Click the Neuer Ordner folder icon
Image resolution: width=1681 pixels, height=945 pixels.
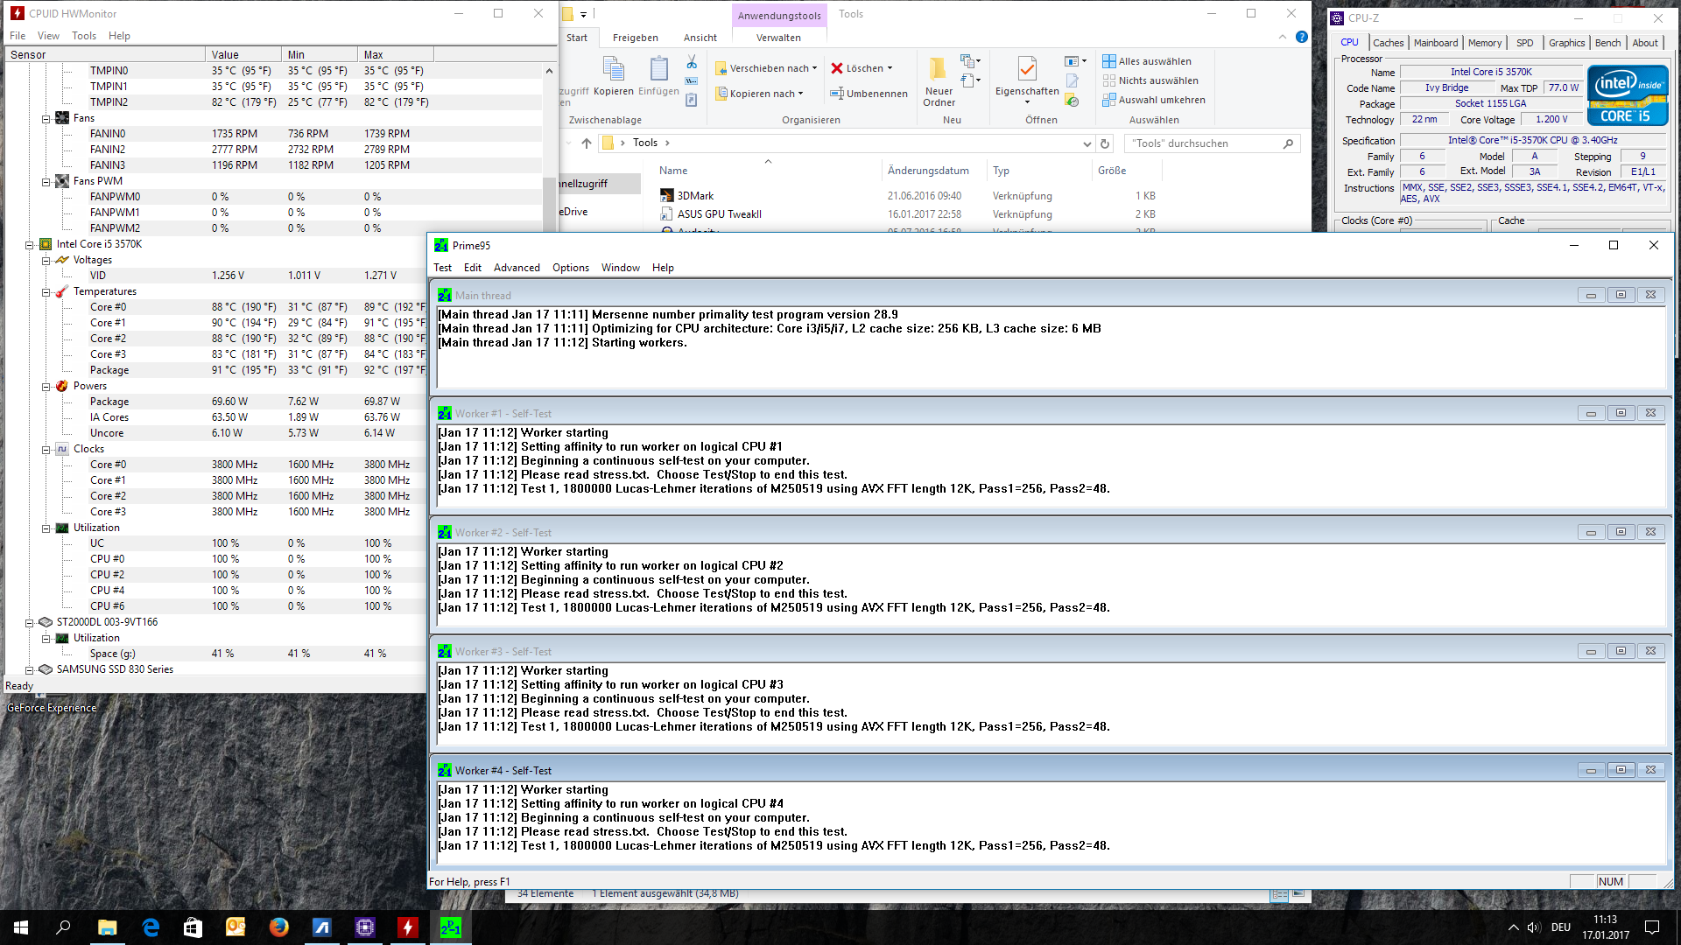[x=938, y=70]
